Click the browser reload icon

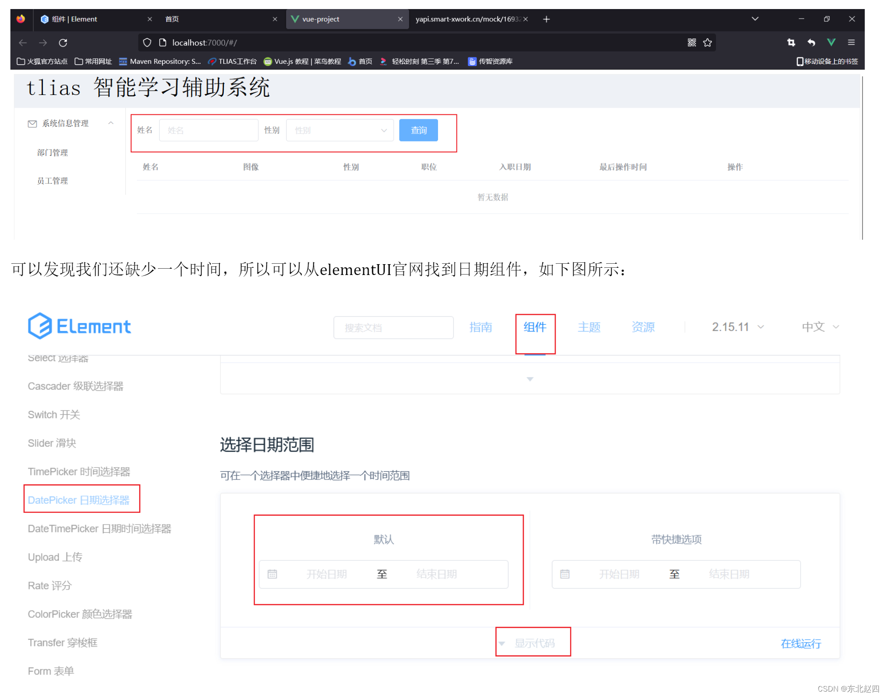63,43
